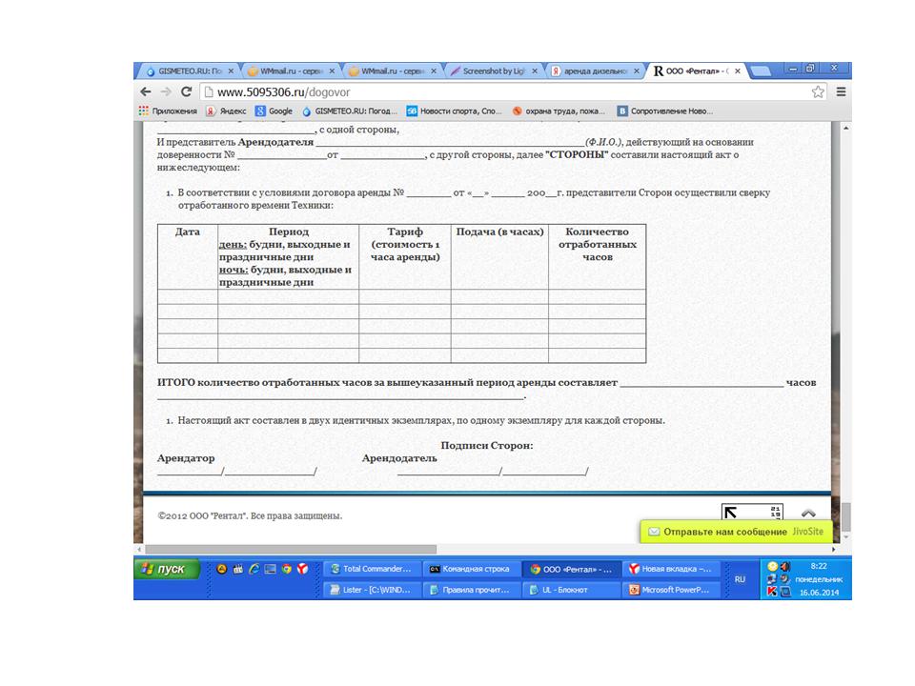915x686 pixels.
Task: Click the RU language indicator
Action: (x=740, y=579)
